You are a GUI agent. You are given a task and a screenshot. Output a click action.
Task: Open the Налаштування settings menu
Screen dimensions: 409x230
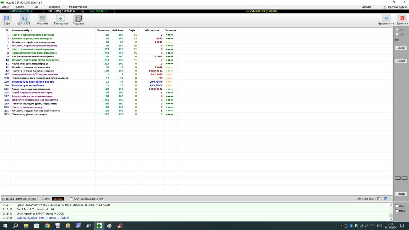point(78,7)
